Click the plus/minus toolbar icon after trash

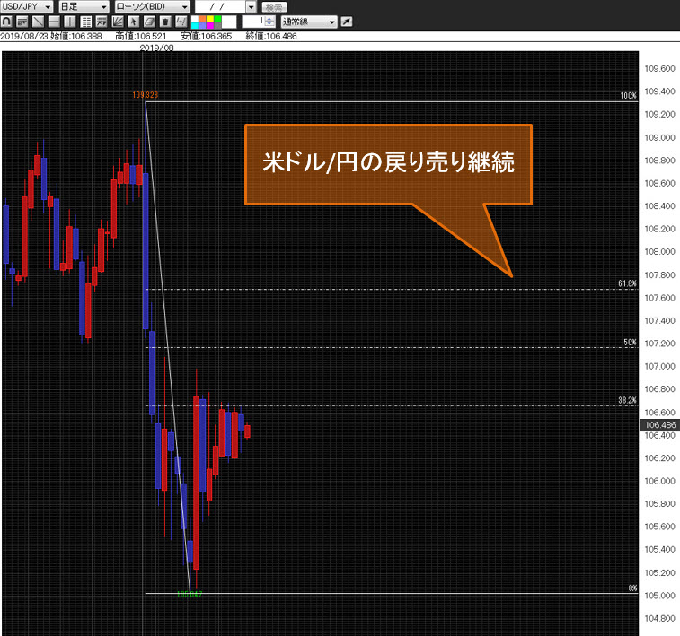tap(181, 22)
